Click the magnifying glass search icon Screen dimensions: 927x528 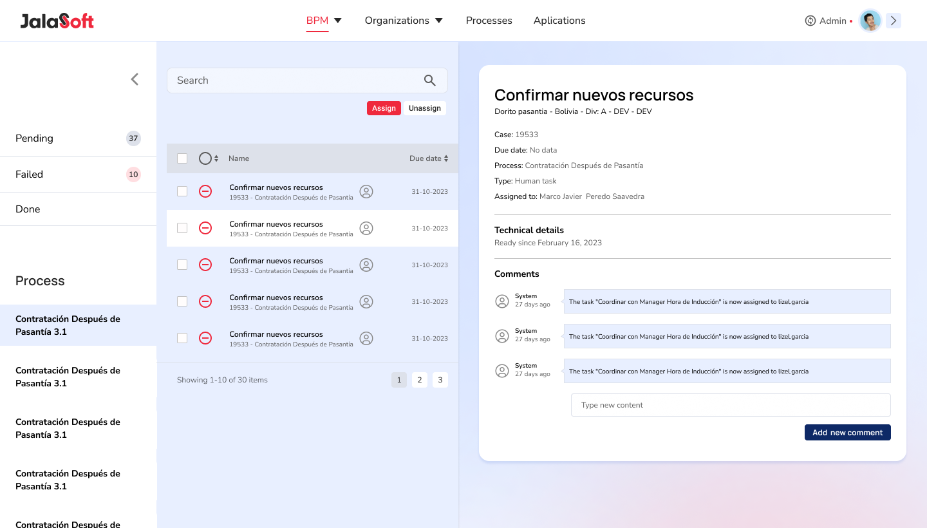pos(430,80)
